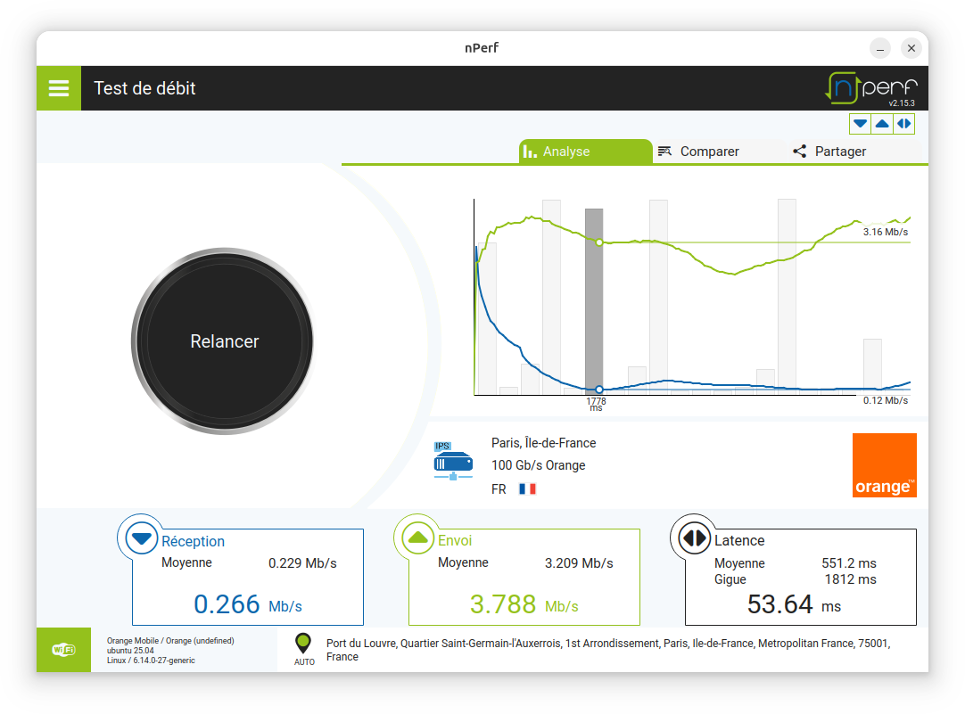Click the 'ubuntu 25.04' text
This screenshot has width=965, height=714.
(130, 651)
